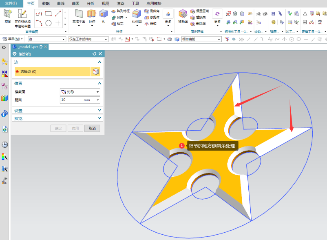Open the history clock sidebar icon

(4, 144)
